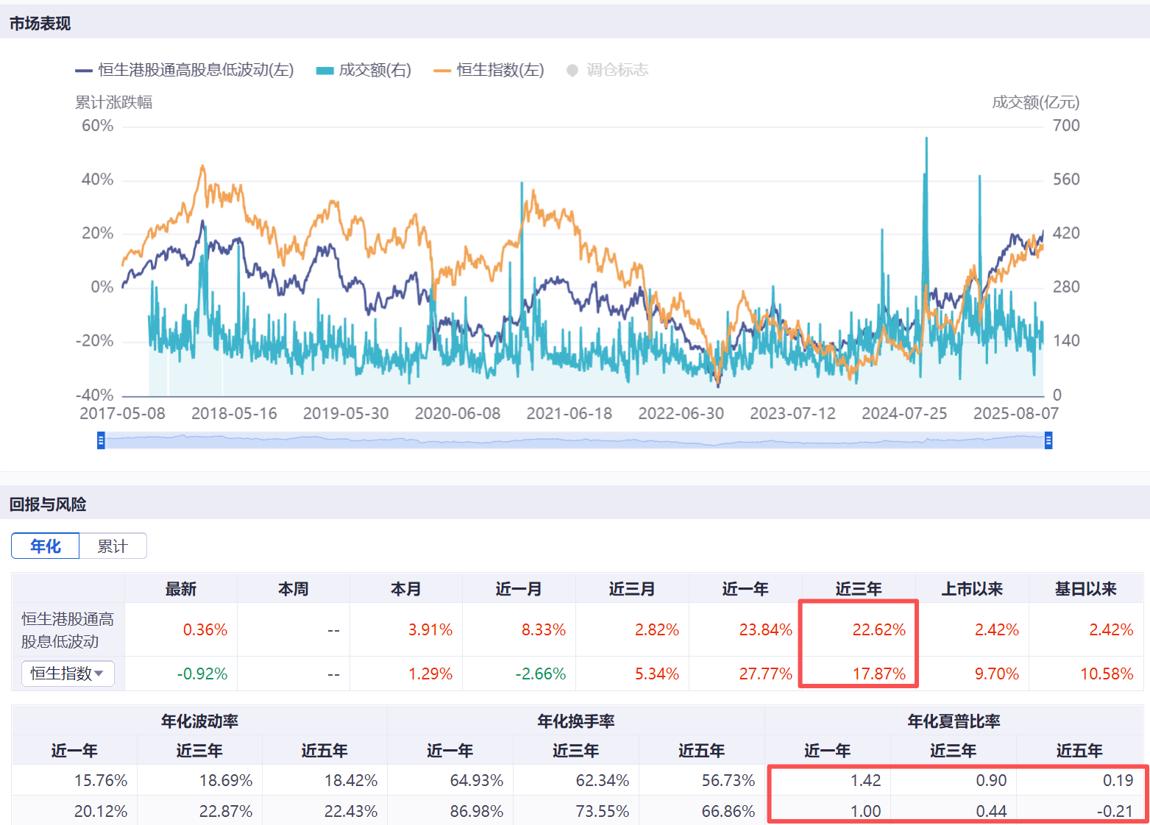Click the 0.90 Sharpe ratio value

pyautogui.click(x=991, y=780)
